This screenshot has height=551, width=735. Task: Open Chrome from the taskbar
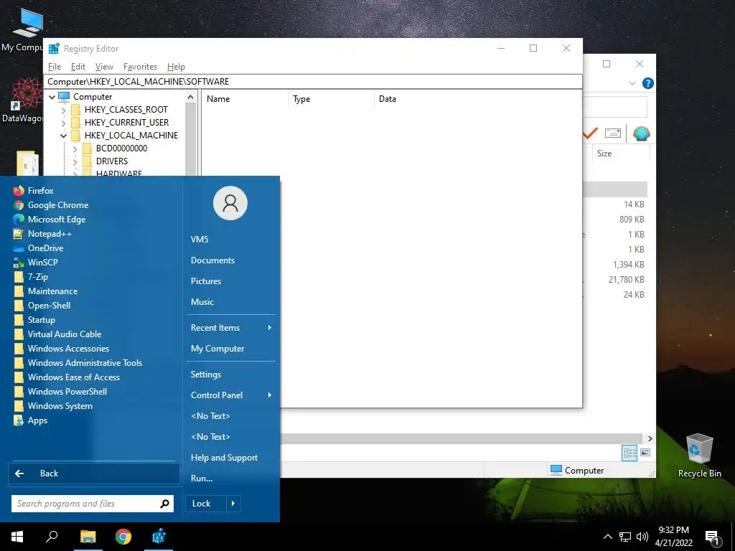point(123,537)
